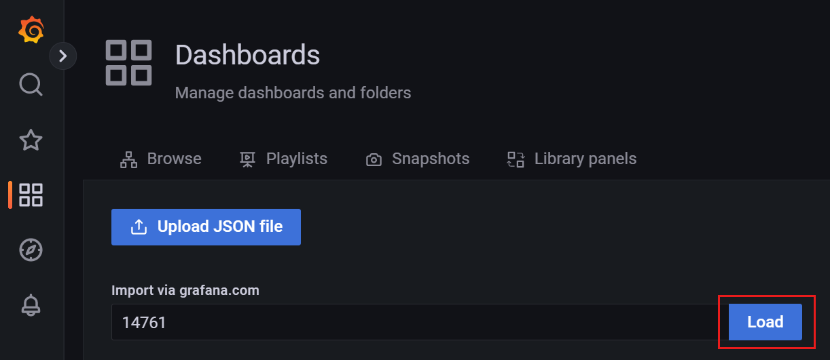Click the large Dashboards header icon
830x360 pixels.
point(128,63)
